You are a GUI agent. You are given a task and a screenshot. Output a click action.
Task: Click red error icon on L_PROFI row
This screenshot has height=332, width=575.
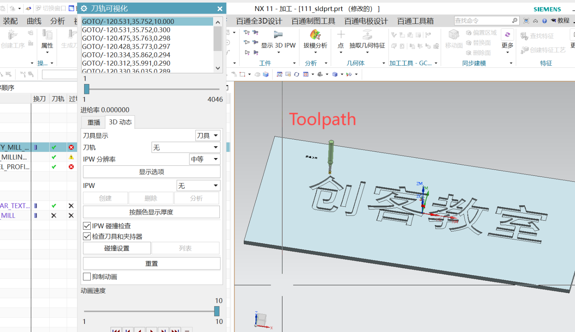[x=71, y=167]
